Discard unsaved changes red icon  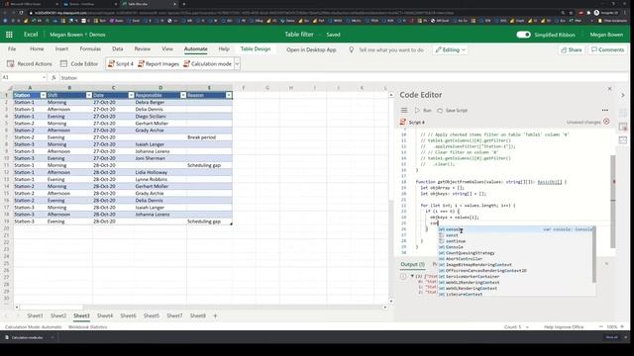tap(606, 122)
